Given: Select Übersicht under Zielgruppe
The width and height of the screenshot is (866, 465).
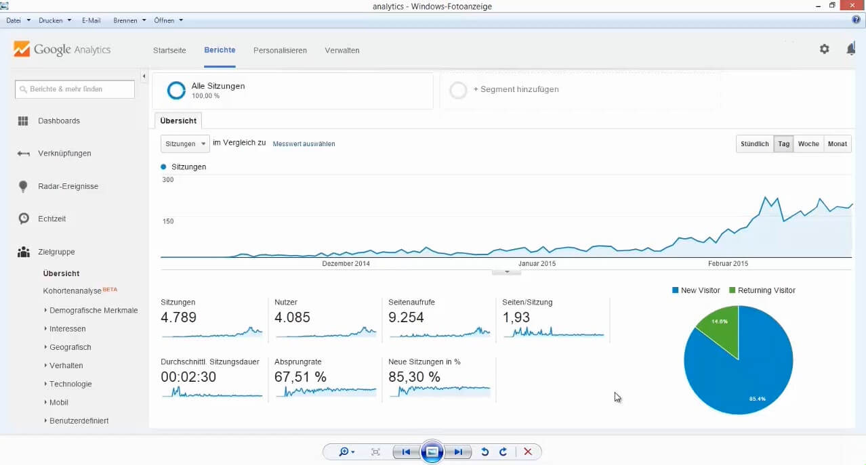Looking at the screenshot, I should pos(61,273).
